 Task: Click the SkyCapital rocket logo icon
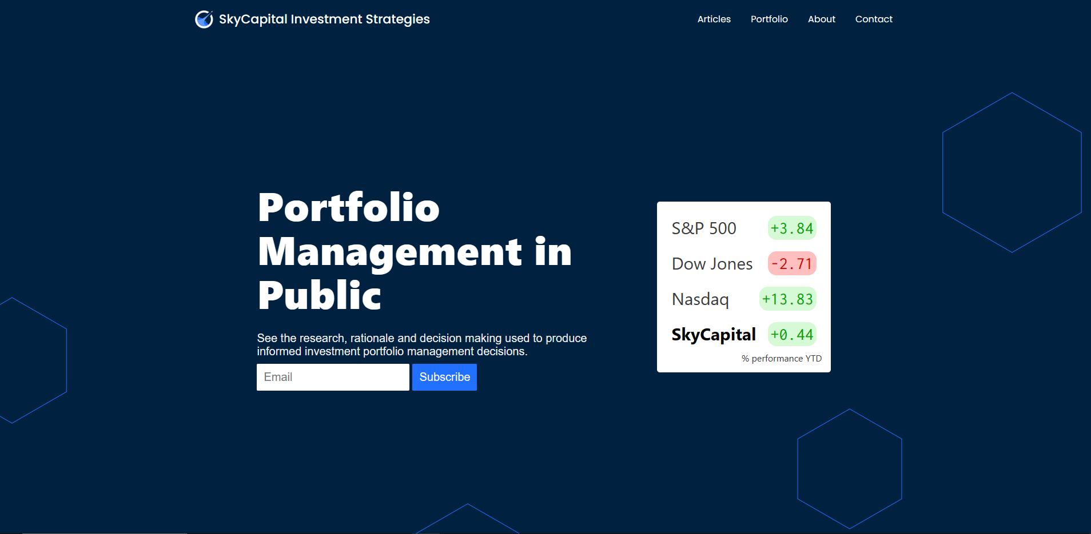click(204, 19)
